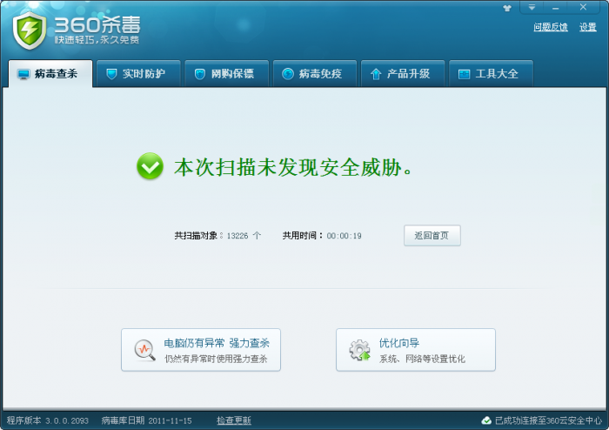The image size is (609, 430).
Task: Click the 检查更新 link
Action: pyautogui.click(x=234, y=420)
